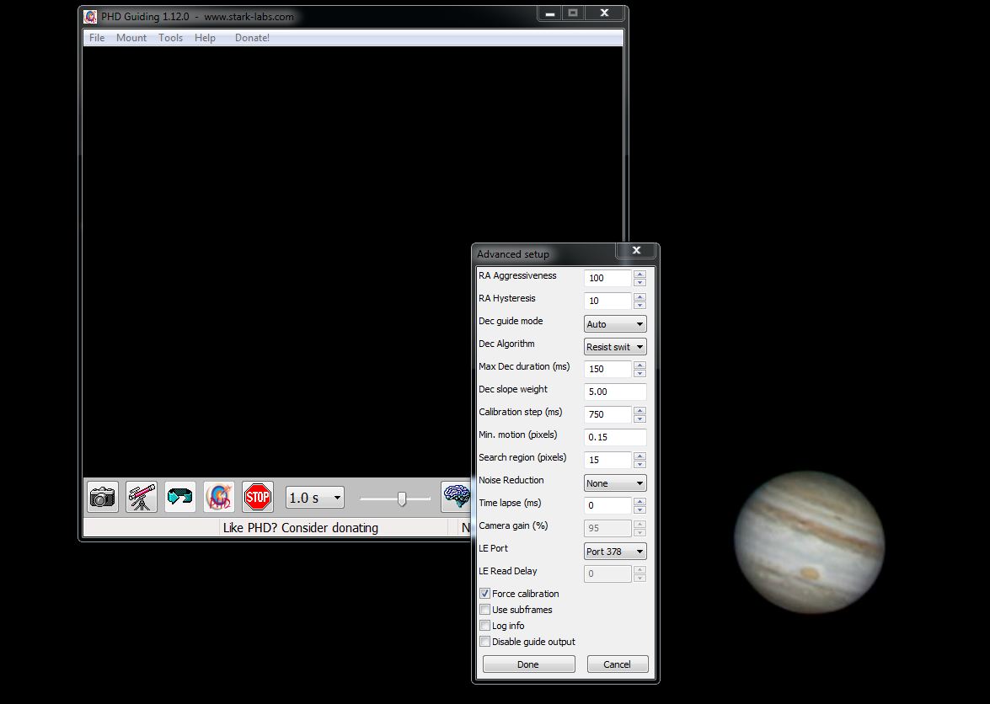Maximize the PHD Guiding window
Viewport: 990px width, 704px height.
click(x=573, y=13)
